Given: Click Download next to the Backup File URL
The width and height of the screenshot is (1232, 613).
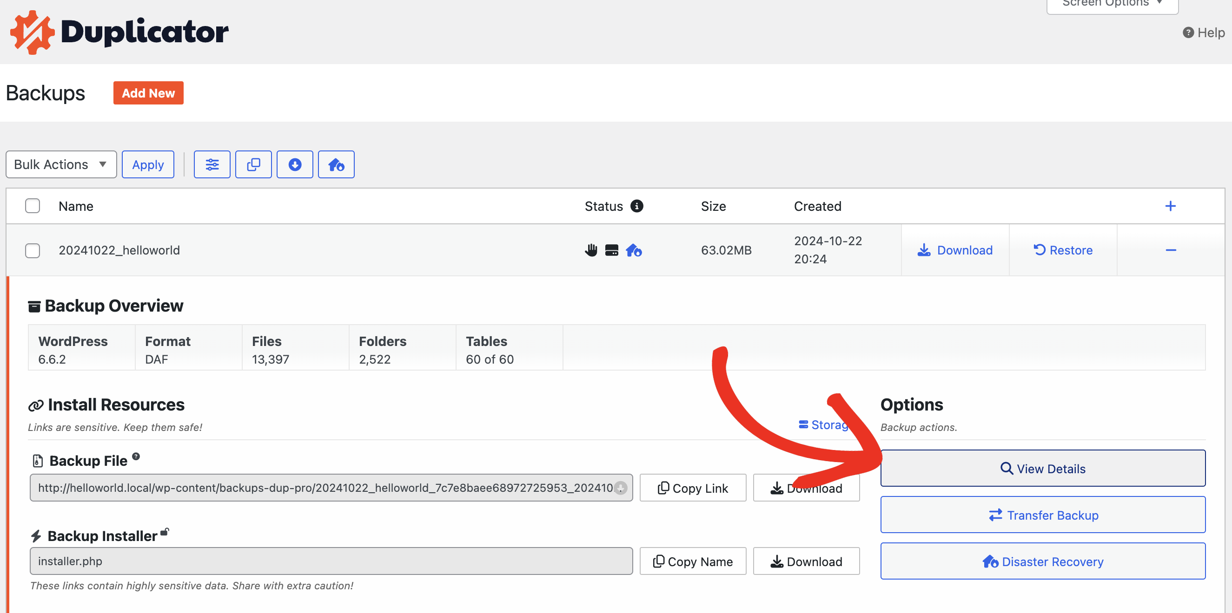Looking at the screenshot, I should (806, 488).
